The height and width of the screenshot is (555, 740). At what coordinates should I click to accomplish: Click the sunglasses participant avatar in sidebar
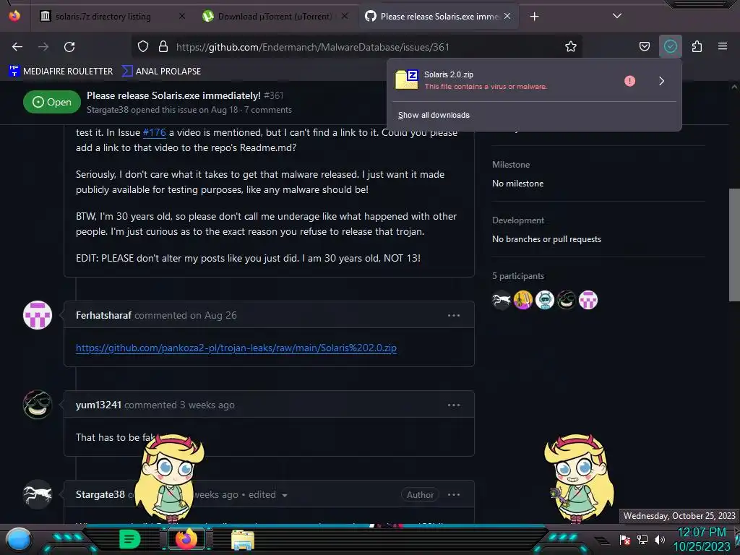click(x=567, y=300)
